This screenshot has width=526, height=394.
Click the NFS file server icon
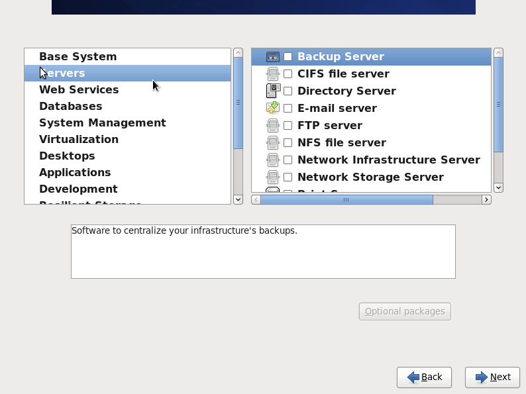coord(272,143)
